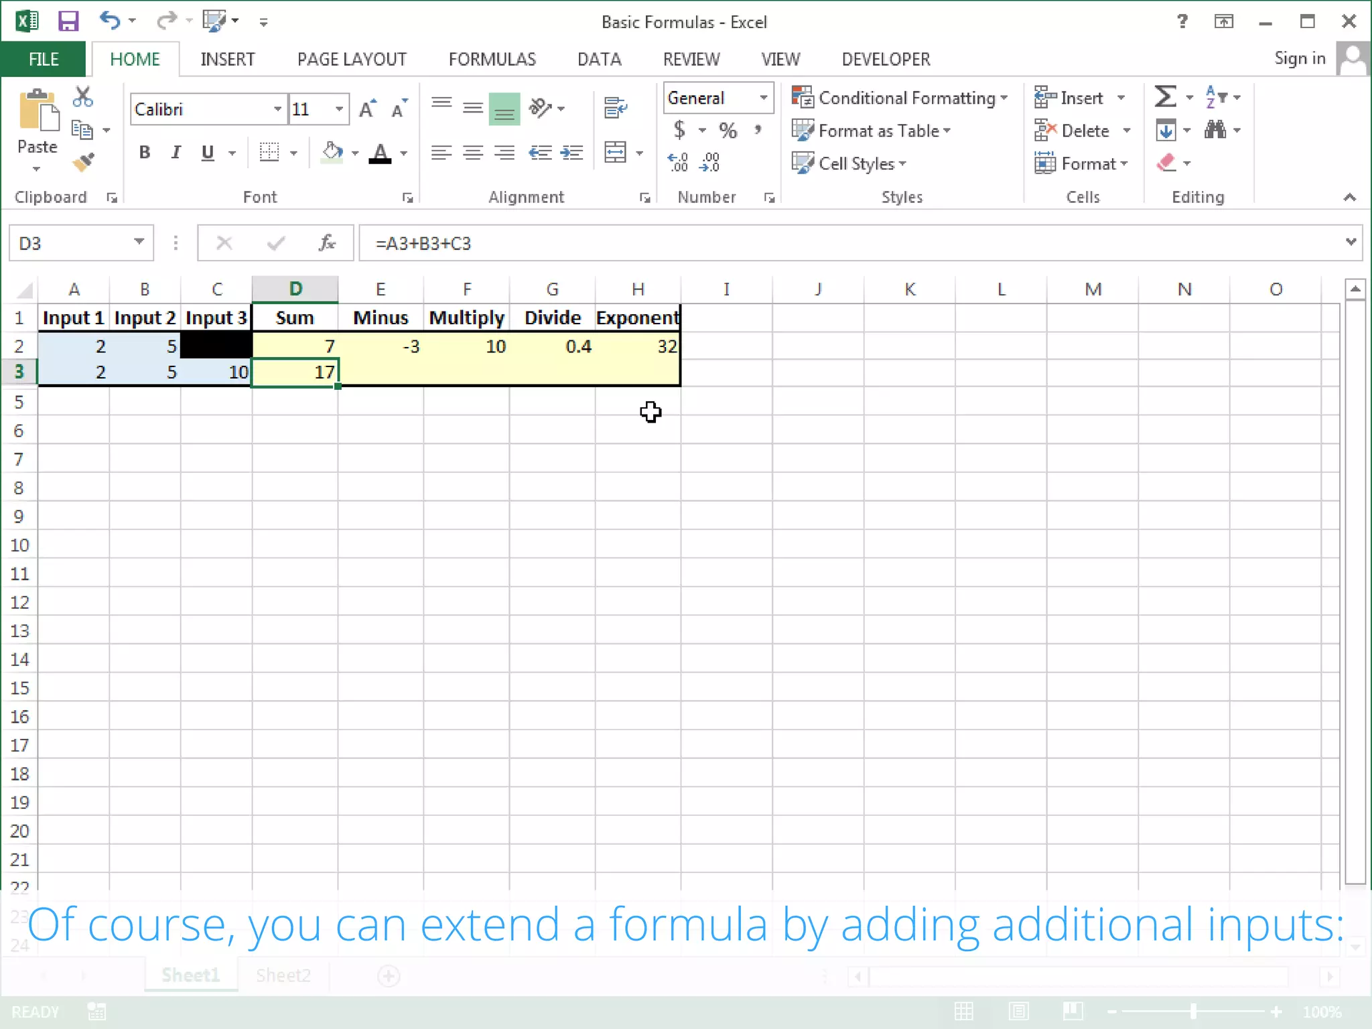Image resolution: width=1372 pixels, height=1029 pixels.
Task: Expand the General number format dropdown
Action: tap(763, 98)
